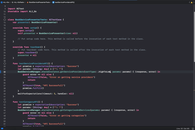Click the 'Put setup code here' comment
This screenshot has height=130, width=195.
(81, 39)
